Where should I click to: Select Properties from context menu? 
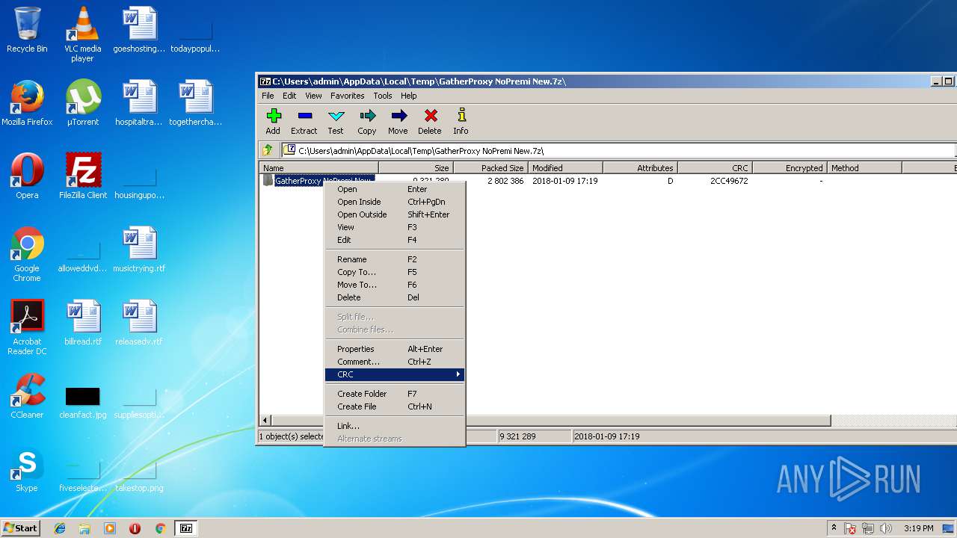[395, 349]
